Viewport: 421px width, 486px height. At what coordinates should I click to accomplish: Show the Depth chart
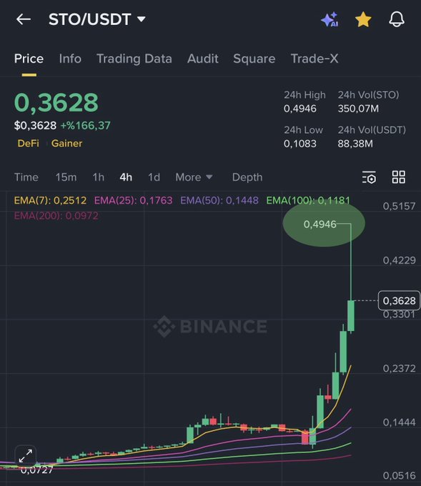click(x=247, y=177)
